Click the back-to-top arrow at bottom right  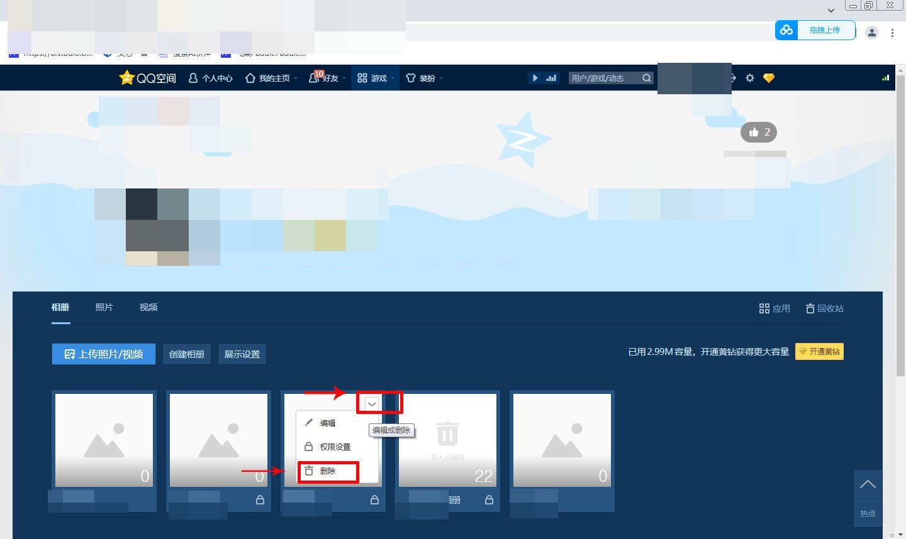(868, 484)
